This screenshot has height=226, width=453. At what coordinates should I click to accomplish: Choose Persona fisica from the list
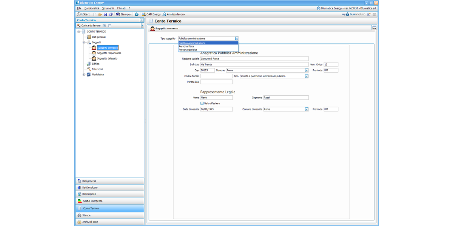coord(208,46)
